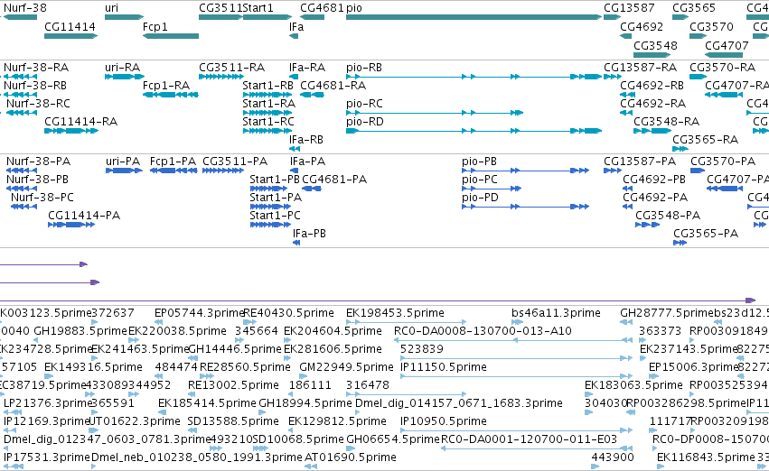Screen dimensions: 769x471
Task: Select the Nurf-38-RB transcript
Action: [20, 95]
